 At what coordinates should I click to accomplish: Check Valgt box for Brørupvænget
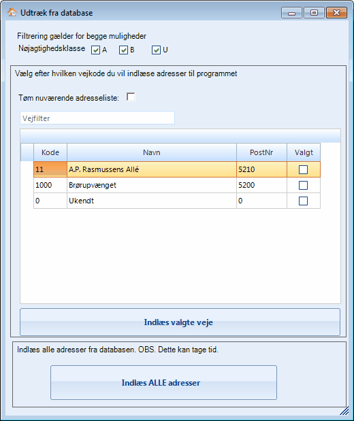(303, 185)
